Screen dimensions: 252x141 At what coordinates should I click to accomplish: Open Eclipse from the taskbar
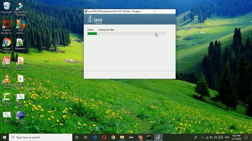(x=131, y=137)
